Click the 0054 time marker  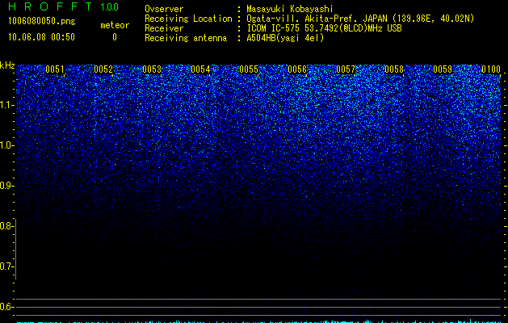click(200, 69)
